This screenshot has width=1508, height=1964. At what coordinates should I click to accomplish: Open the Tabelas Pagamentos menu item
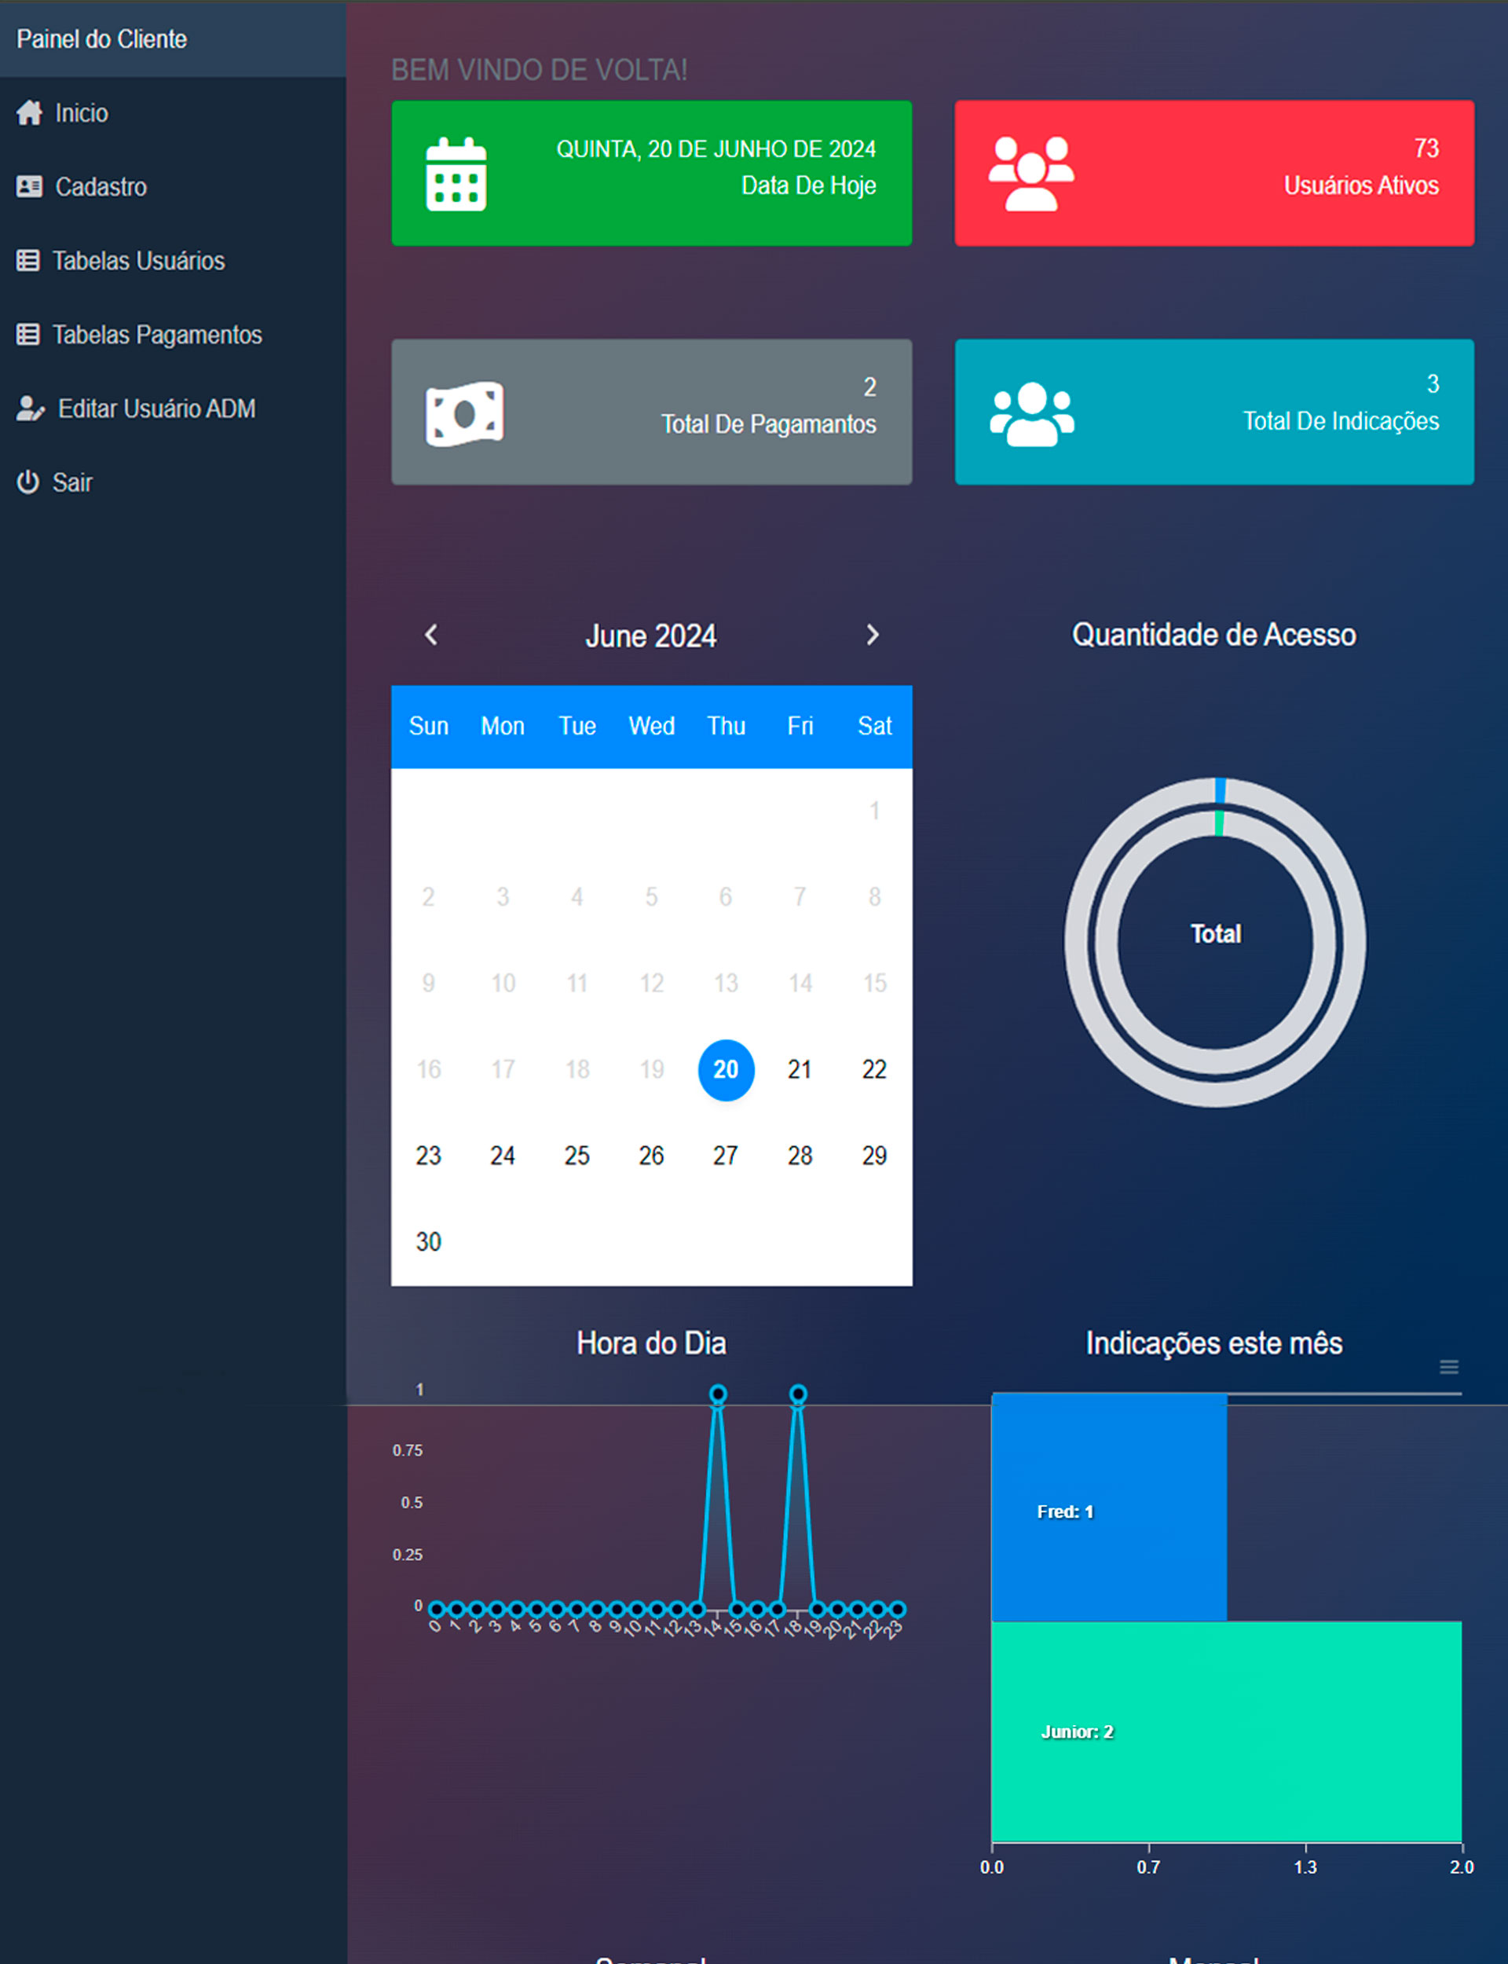click(157, 335)
